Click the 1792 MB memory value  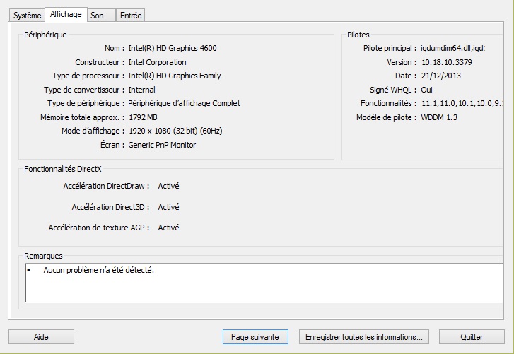coord(143,117)
